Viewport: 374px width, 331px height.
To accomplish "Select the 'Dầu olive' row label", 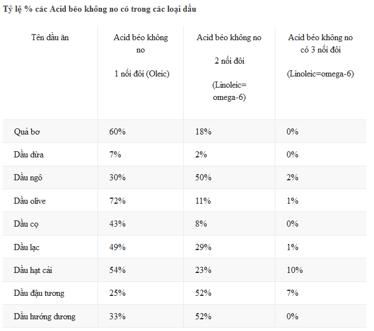I will pyautogui.click(x=30, y=200).
